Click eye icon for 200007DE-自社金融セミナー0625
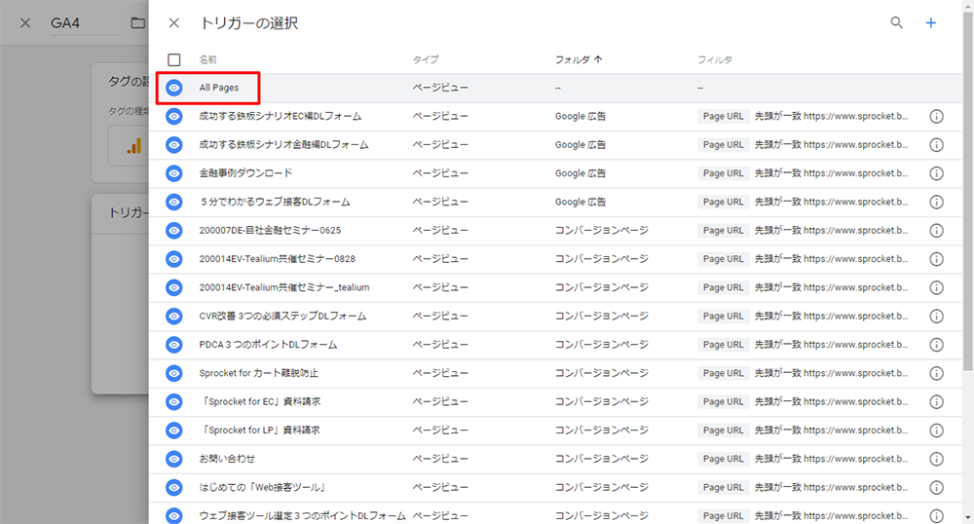This screenshot has height=524, width=974. click(174, 230)
